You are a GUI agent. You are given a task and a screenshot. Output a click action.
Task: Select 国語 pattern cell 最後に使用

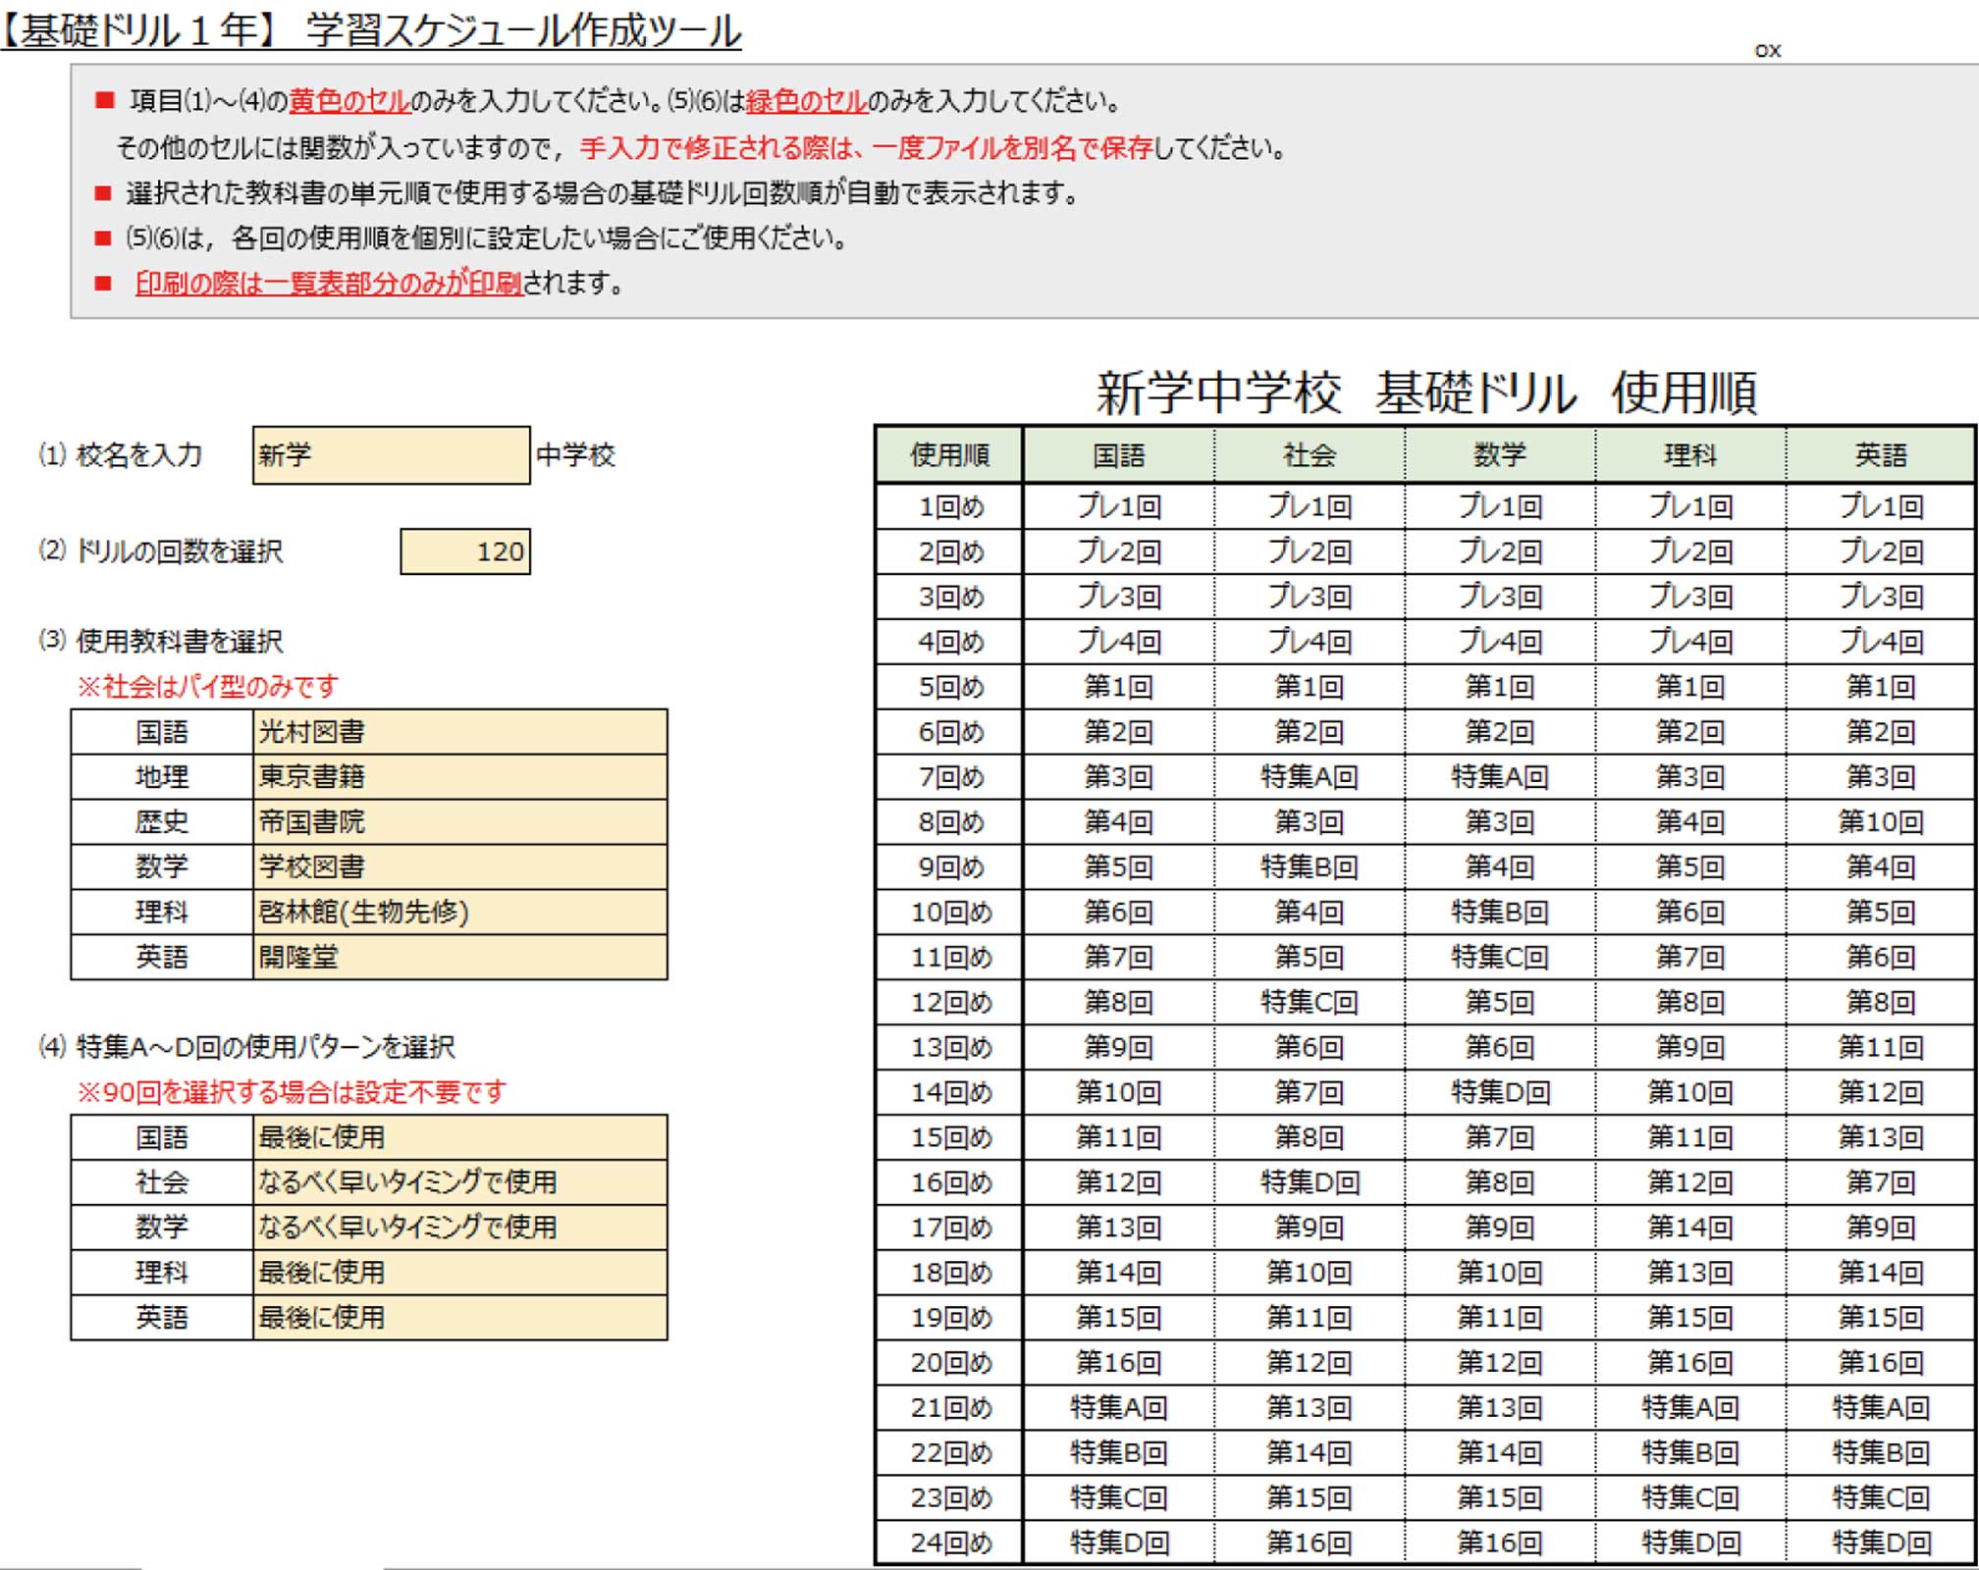coord(459,1137)
